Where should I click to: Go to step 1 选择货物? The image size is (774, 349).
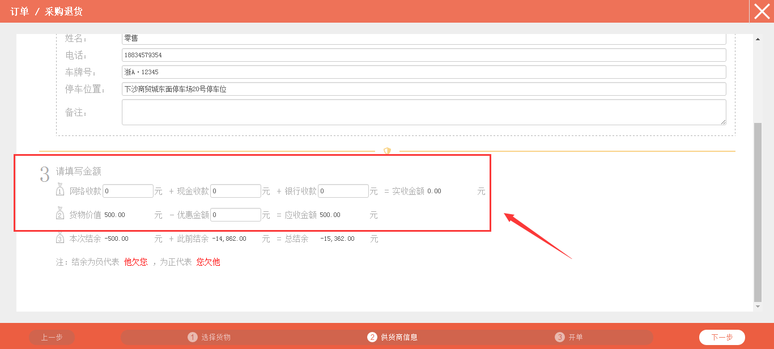point(210,337)
